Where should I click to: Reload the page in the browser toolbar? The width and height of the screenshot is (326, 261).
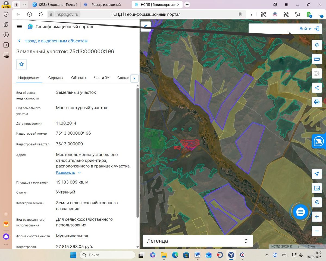tap(41, 14)
